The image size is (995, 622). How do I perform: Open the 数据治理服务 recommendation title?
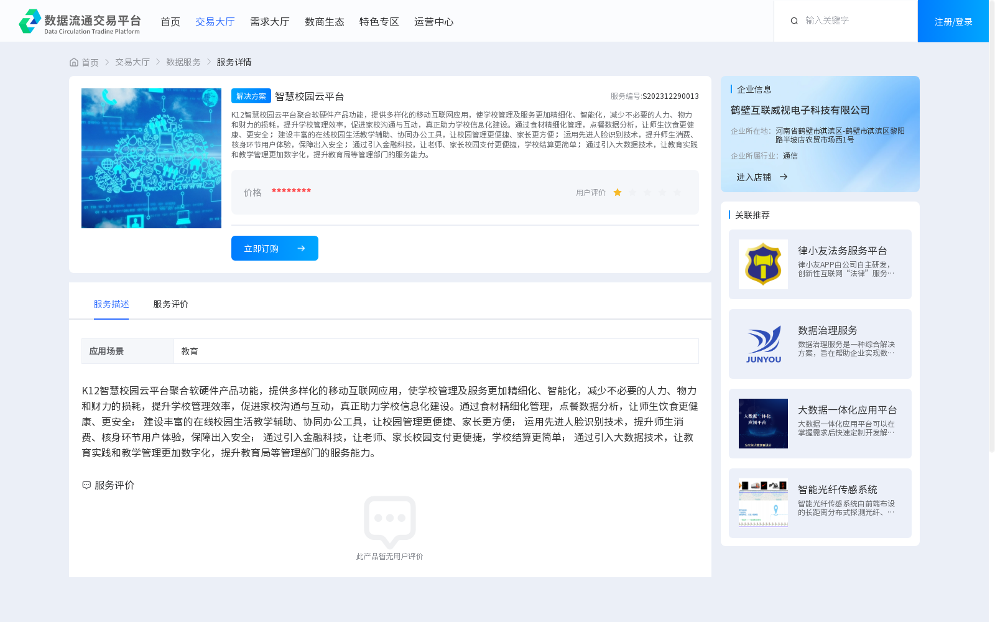point(828,330)
